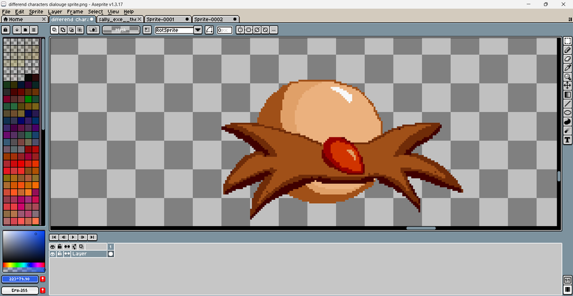
Task: Click the foreground color 223°79.90 button
Action: pyautogui.click(x=20, y=279)
